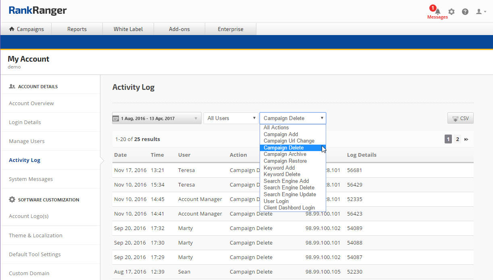Click the calendar icon in date picker
The width and height of the screenshot is (493, 280).
click(116, 118)
